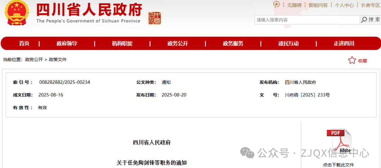Open the 智能问答 link

coord(318,5)
